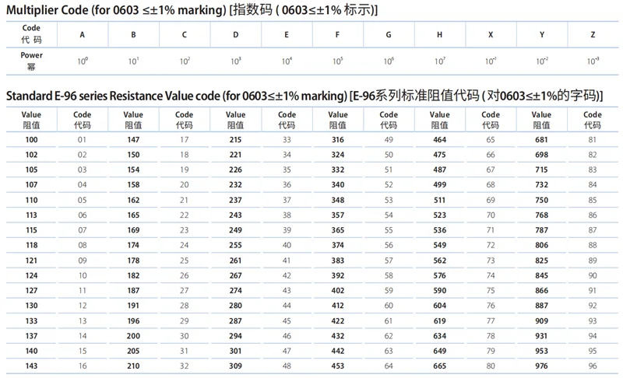Click resistance value 147 cell
The height and width of the screenshot is (378, 623).
coord(133,139)
